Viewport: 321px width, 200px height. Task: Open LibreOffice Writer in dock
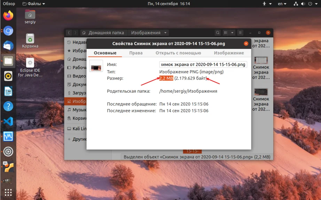8,91
